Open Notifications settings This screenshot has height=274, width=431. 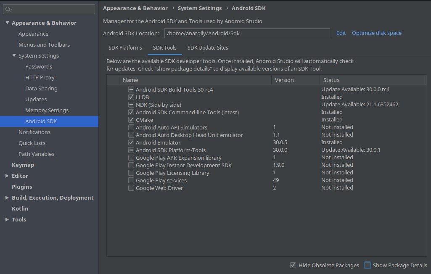point(34,132)
